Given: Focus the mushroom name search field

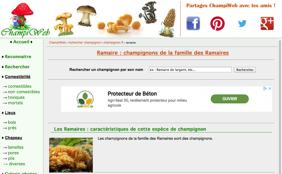Looking at the screenshot, I should click(x=190, y=70).
